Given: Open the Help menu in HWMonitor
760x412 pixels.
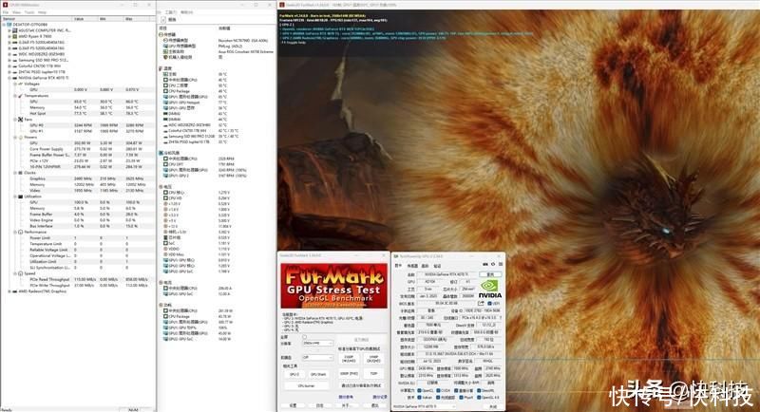Looking at the screenshot, I should click(42, 12).
